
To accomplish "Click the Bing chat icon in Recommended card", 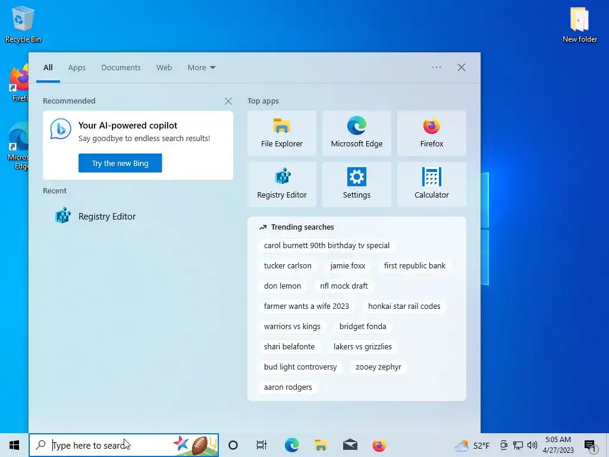I will (61, 129).
